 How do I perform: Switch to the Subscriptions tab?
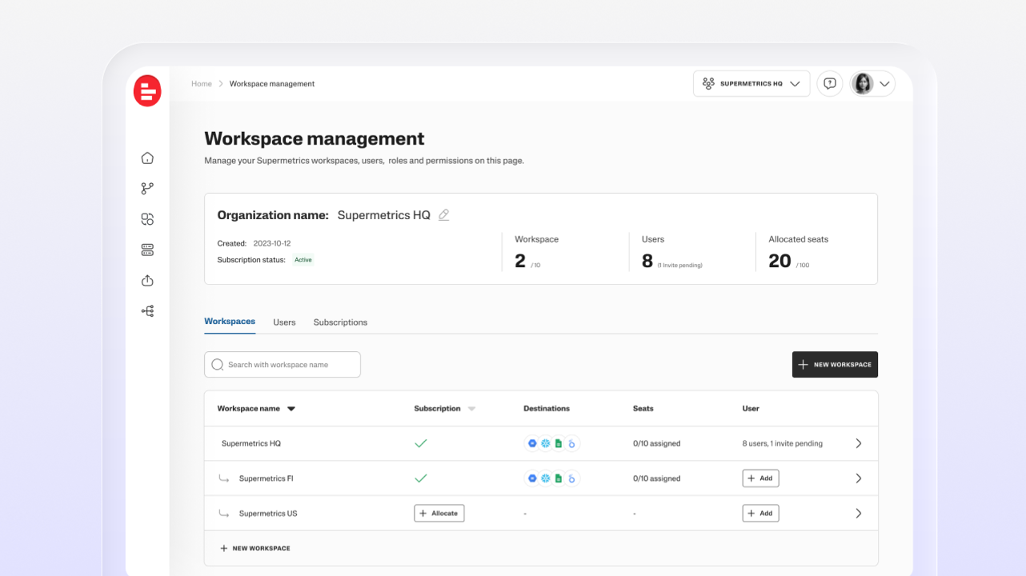(x=340, y=322)
